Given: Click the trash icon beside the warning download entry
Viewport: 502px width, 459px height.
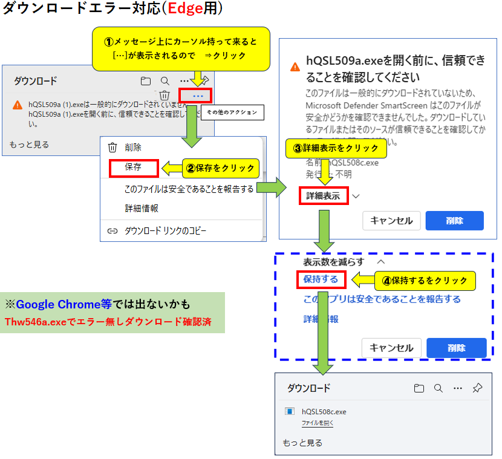Looking at the screenshot, I should click(165, 95).
